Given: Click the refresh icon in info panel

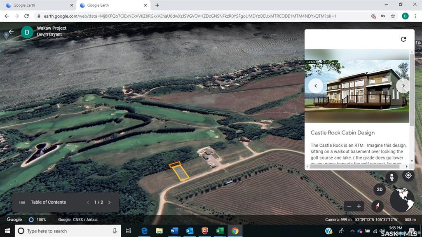Looking at the screenshot, I should 403,39.
